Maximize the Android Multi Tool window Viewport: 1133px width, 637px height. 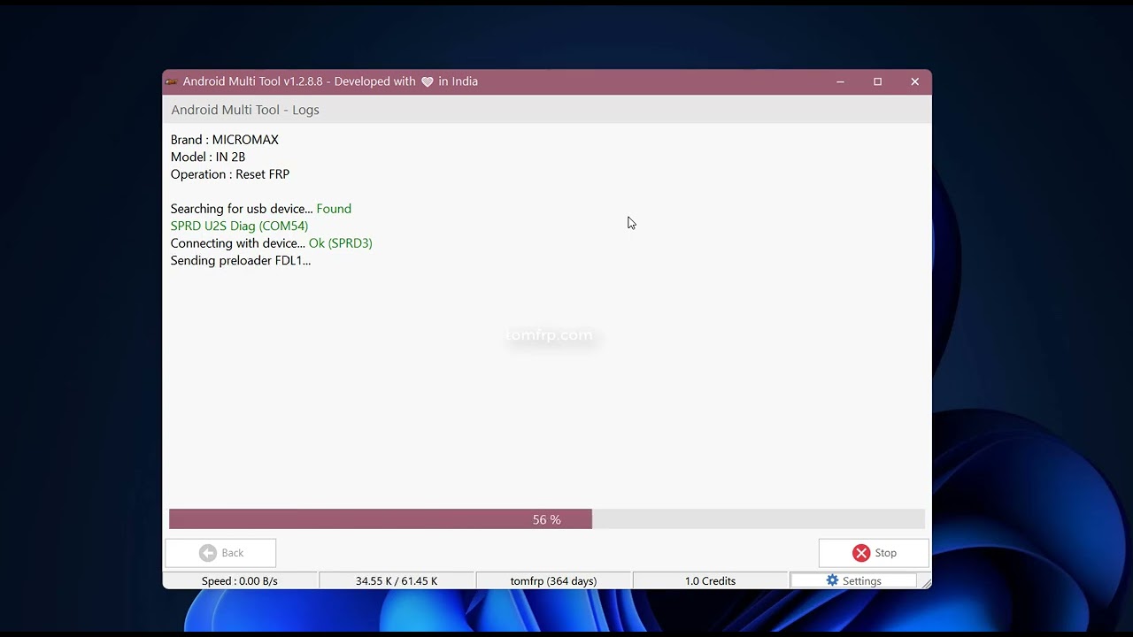click(877, 81)
